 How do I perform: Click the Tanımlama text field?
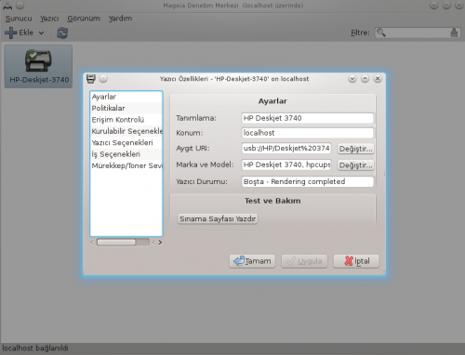pos(308,118)
